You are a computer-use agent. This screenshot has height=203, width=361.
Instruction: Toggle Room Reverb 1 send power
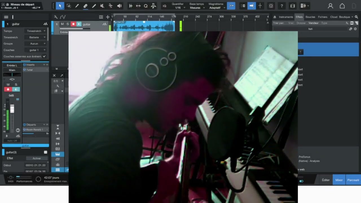click(25, 130)
